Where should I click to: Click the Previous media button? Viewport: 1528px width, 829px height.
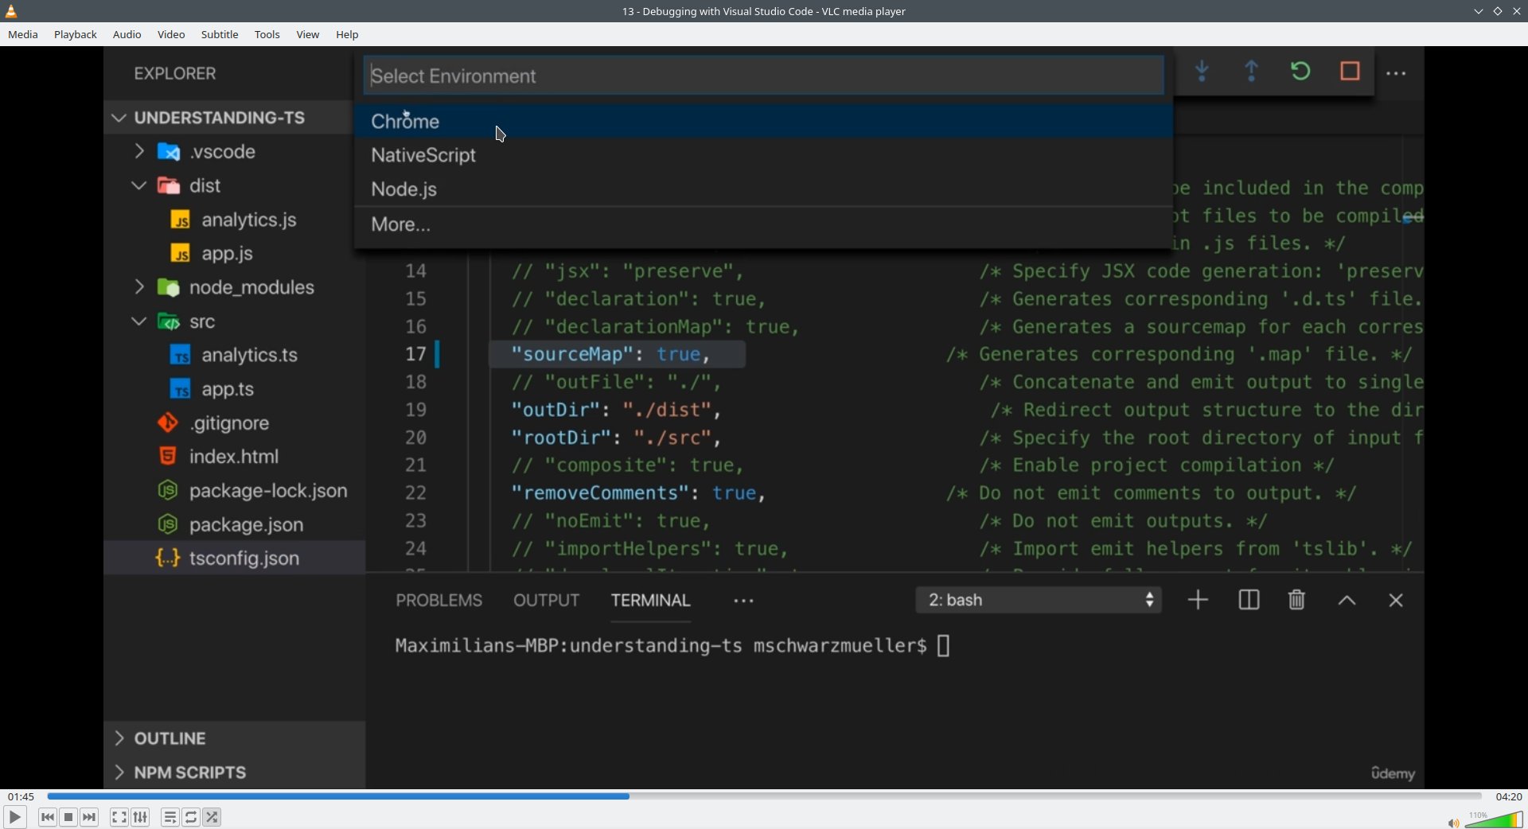(48, 817)
